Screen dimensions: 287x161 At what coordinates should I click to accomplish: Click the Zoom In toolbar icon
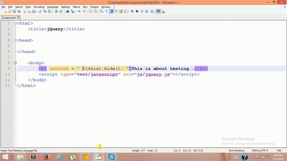click(x=79, y=12)
